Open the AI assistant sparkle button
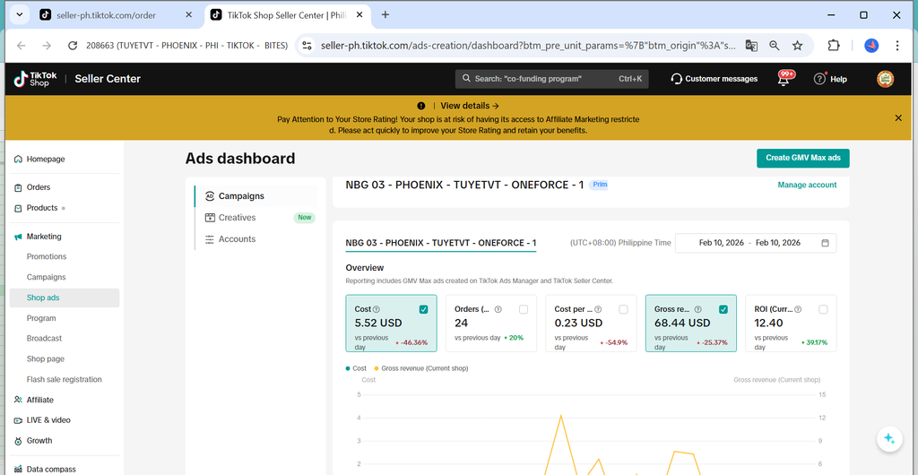 pos(889,439)
